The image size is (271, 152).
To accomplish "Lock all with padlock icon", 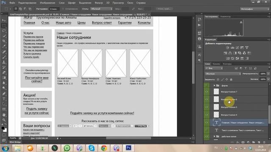I will point(231,79).
